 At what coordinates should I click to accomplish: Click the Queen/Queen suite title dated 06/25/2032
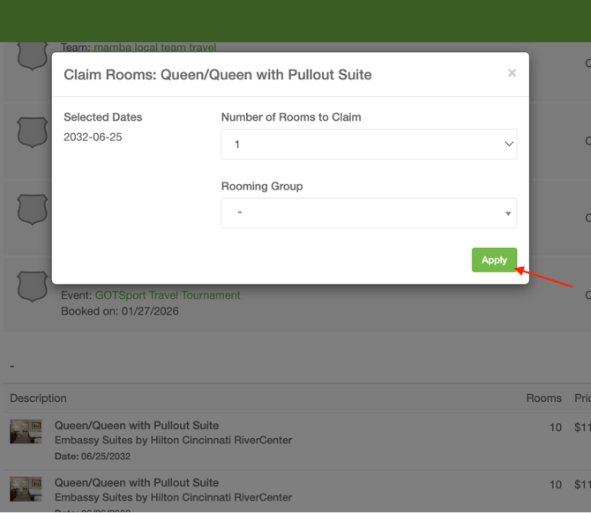pyautogui.click(x=137, y=426)
